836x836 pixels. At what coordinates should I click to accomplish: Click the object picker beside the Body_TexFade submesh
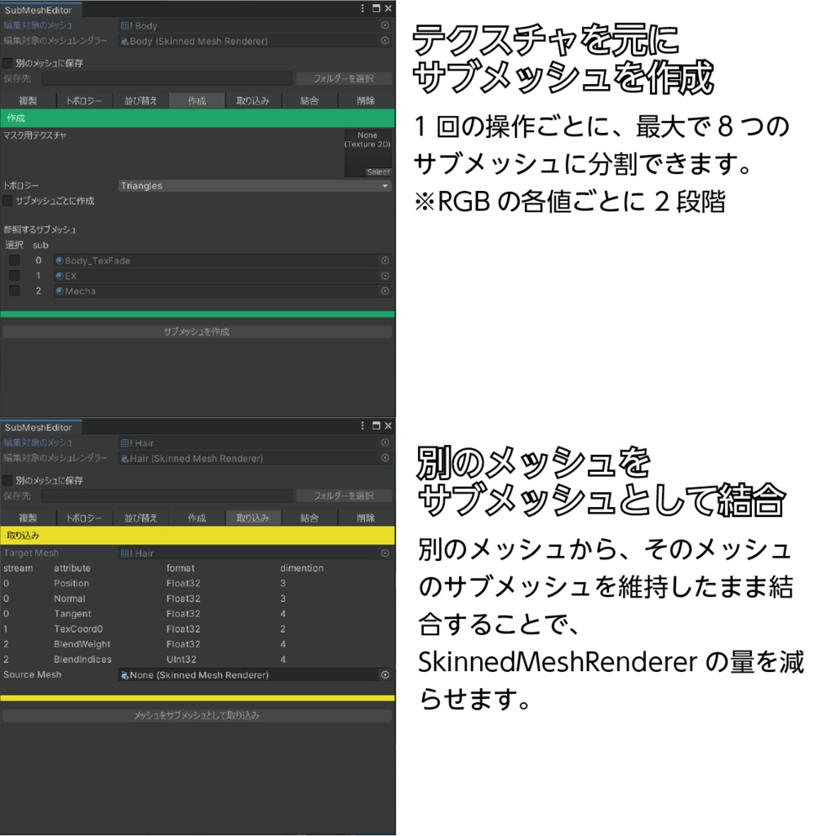(x=385, y=260)
